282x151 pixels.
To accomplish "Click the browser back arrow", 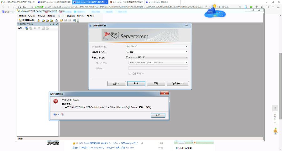I will pos(3,7).
